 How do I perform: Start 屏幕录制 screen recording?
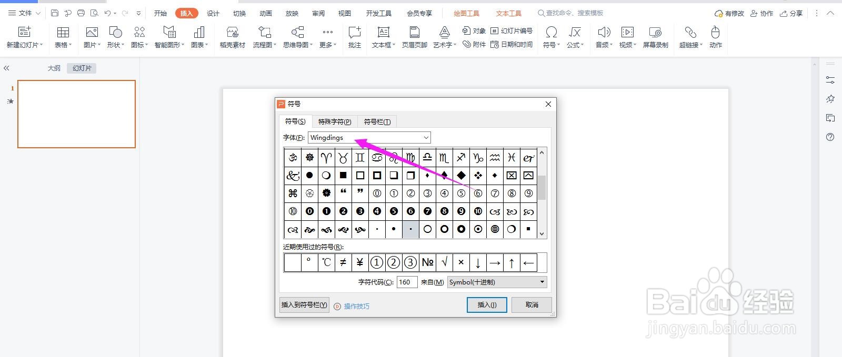(x=655, y=37)
